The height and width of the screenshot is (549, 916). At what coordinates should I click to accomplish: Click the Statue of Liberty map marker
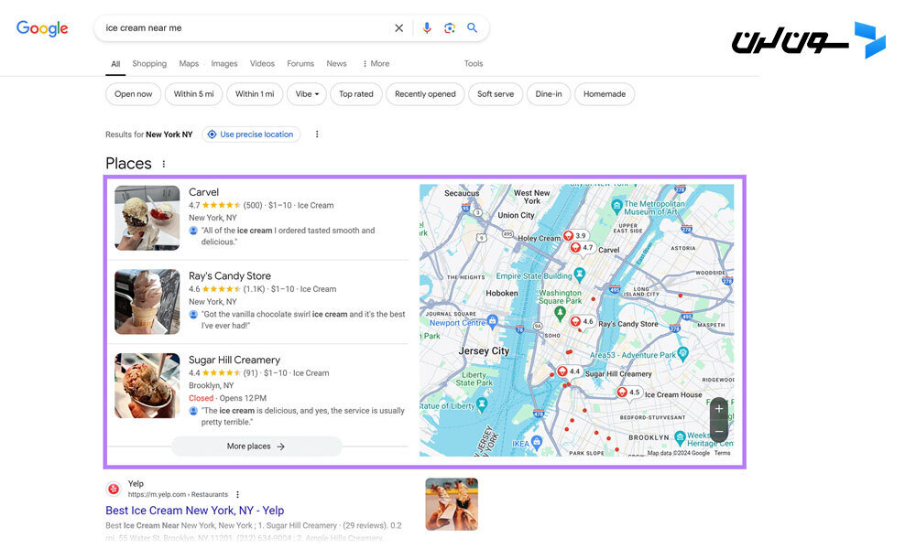click(x=482, y=404)
